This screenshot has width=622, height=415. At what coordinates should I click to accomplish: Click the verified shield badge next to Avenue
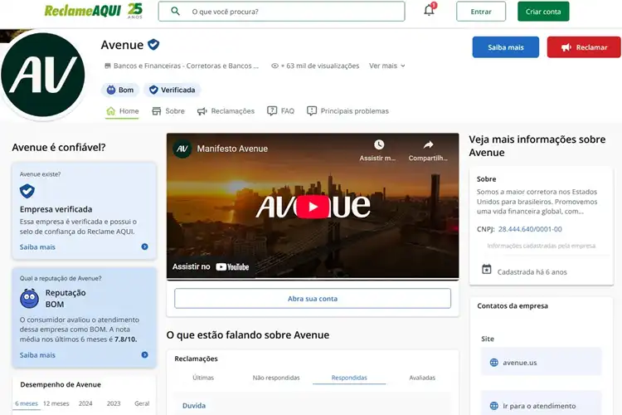point(153,45)
